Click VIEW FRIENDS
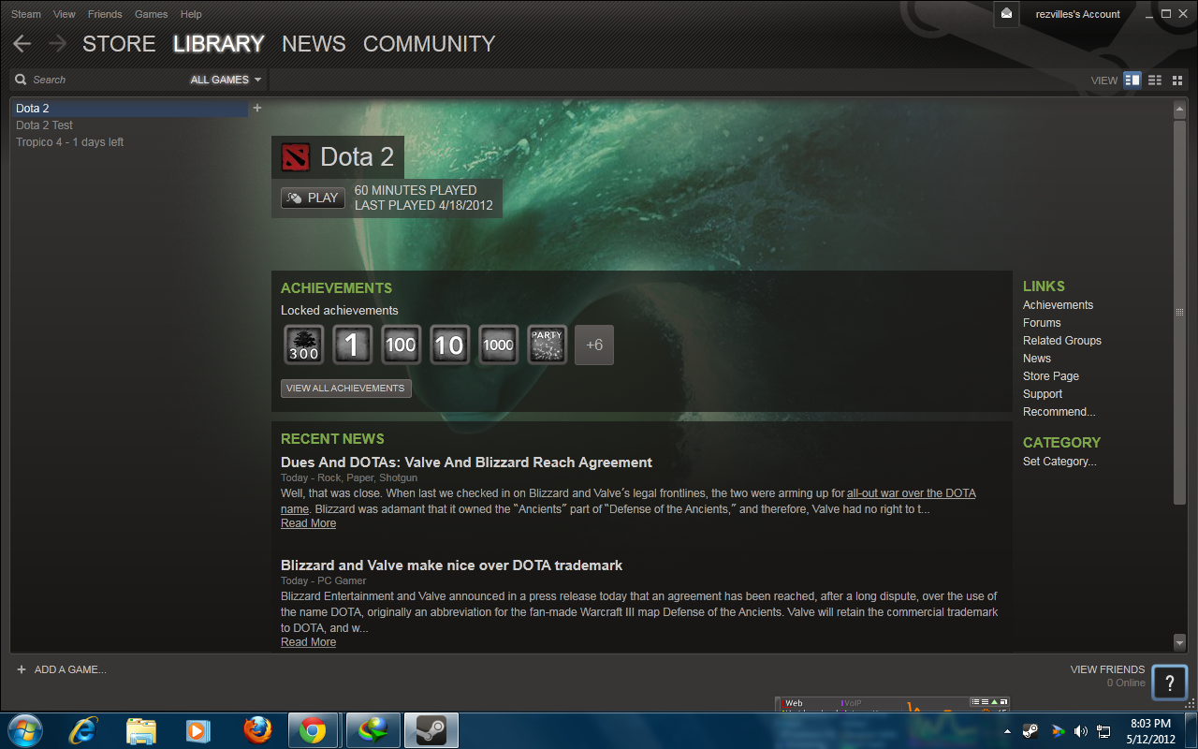The width and height of the screenshot is (1198, 749). point(1107,669)
